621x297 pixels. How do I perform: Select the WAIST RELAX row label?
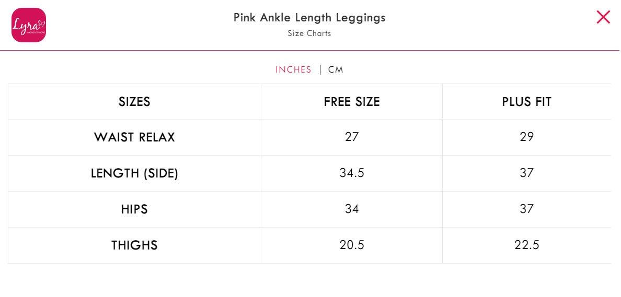pyautogui.click(x=134, y=137)
